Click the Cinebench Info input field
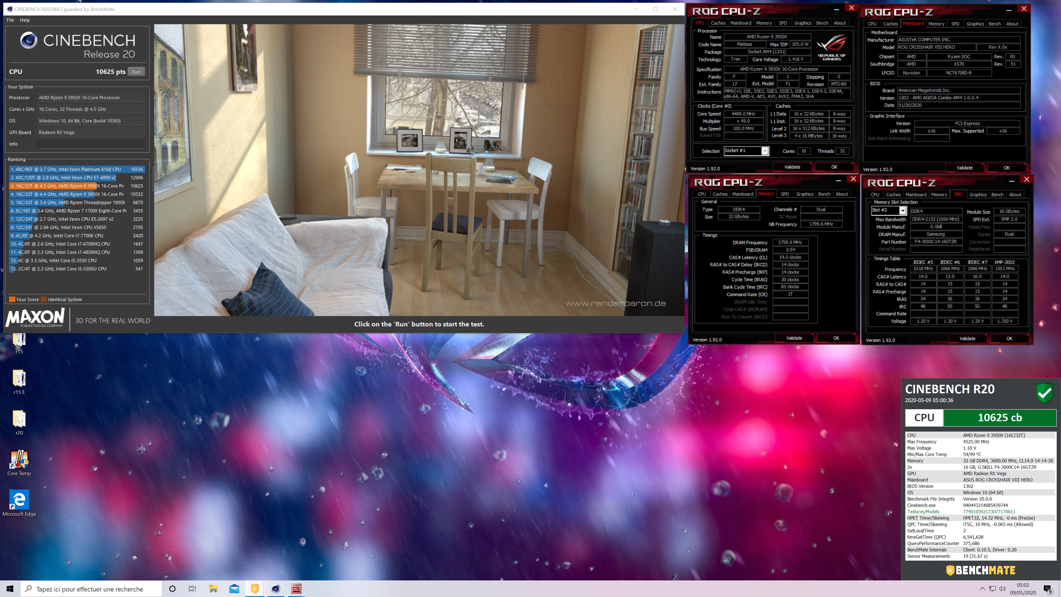 pos(91,144)
